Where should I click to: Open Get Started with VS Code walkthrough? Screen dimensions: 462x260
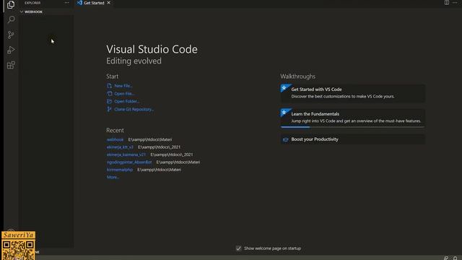point(352,93)
